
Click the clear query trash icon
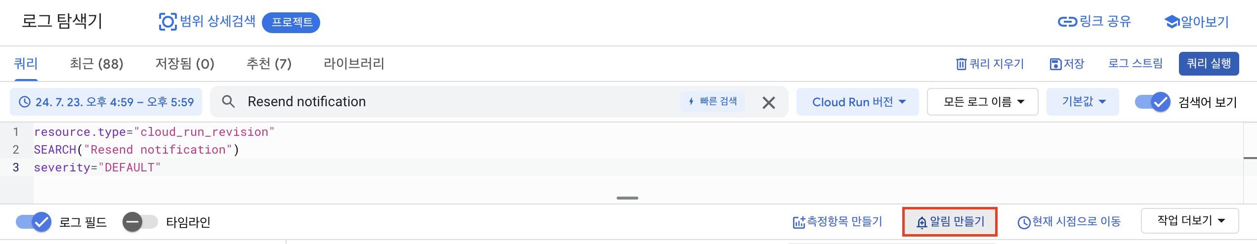[961, 64]
